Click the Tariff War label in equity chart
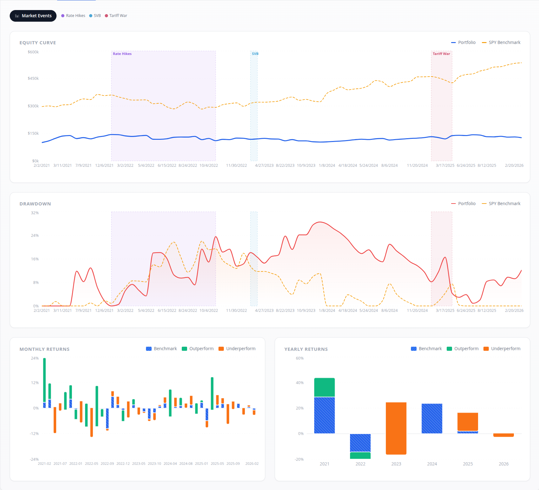The width and height of the screenshot is (539, 490). (441, 54)
